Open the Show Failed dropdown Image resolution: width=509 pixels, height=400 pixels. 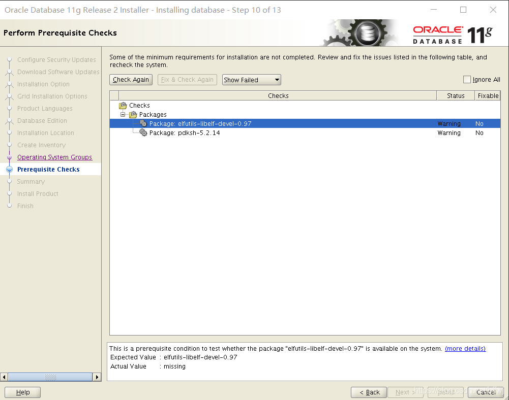click(x=252, y=80)
